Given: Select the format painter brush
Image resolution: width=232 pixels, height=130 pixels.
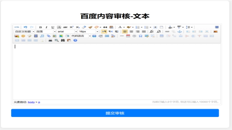Looking at the screenshot, I should pyautogui.click(x=90, y=27).
